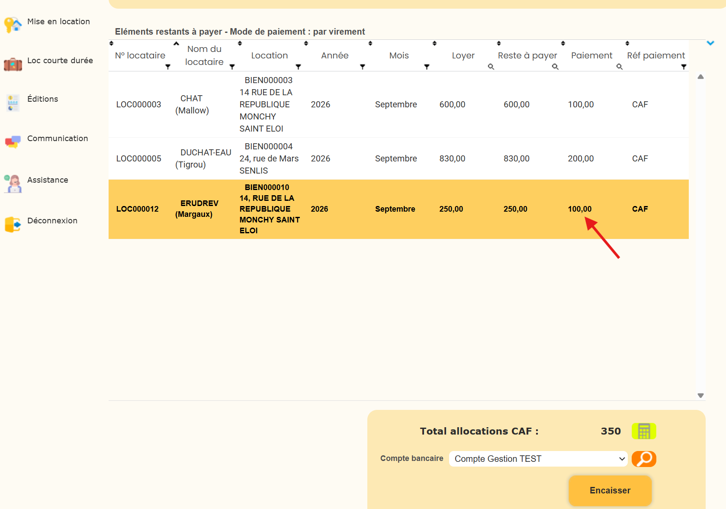Open filter for Année column
The height and width of the screenshot is (509, 726).
pyautogui.click(x=363, y=67)
